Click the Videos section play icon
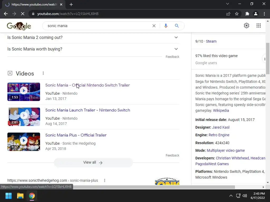 (x=10, y=73)
